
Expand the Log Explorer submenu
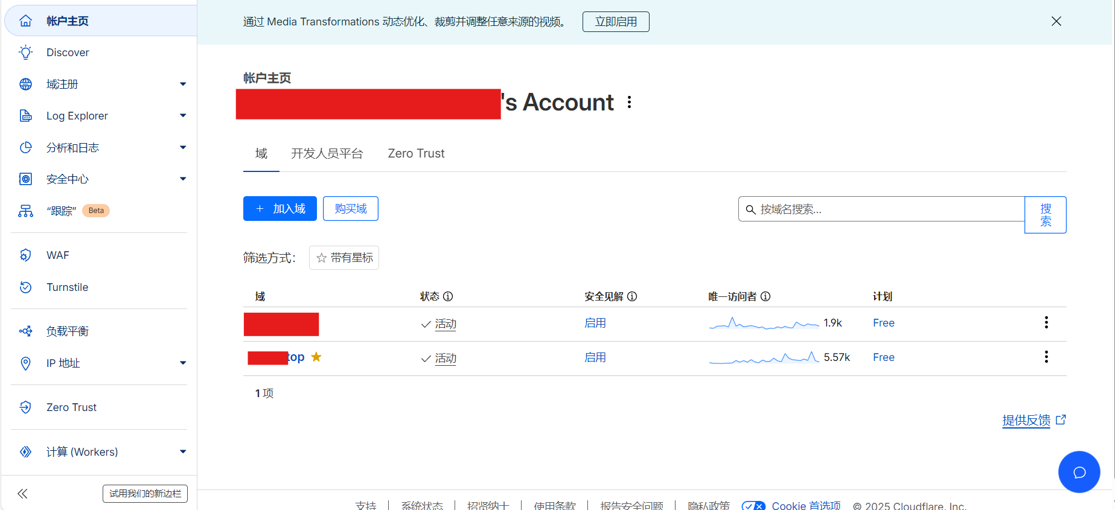(182, 116)
